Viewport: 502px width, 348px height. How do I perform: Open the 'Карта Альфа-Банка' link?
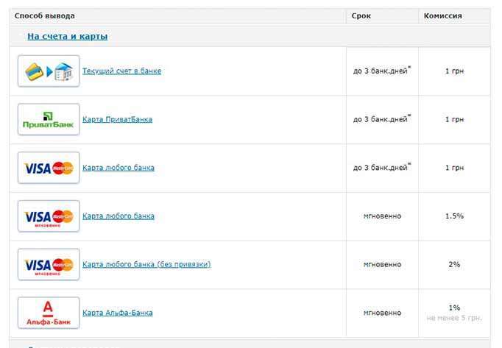118,313
